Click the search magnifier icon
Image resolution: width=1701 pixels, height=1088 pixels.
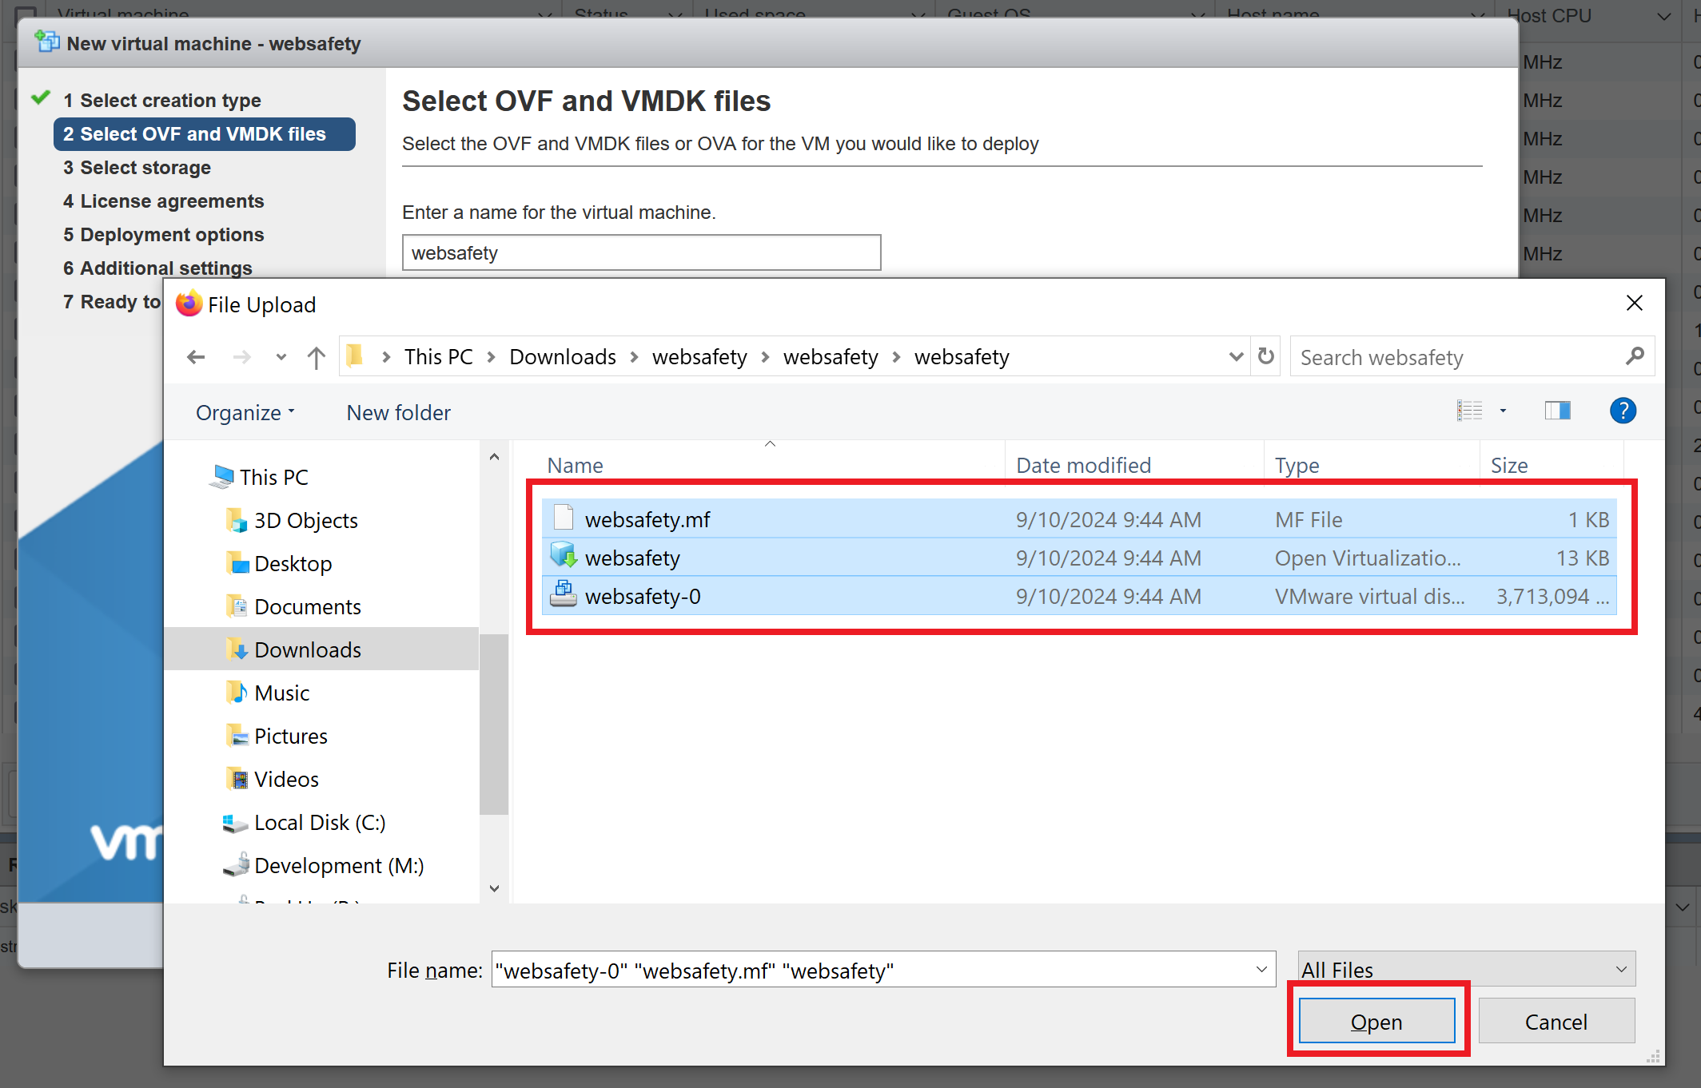pos(1635,356)
